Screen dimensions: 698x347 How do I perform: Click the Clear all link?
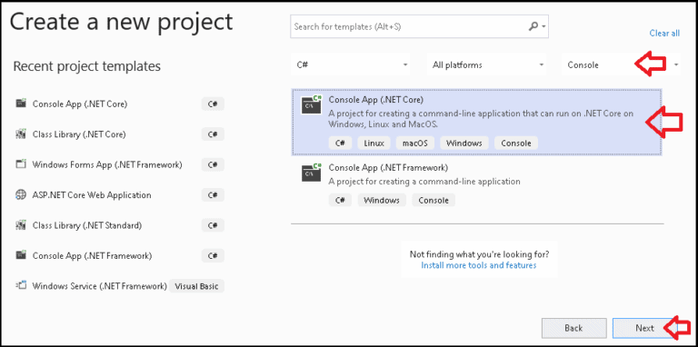click(664, 33)
